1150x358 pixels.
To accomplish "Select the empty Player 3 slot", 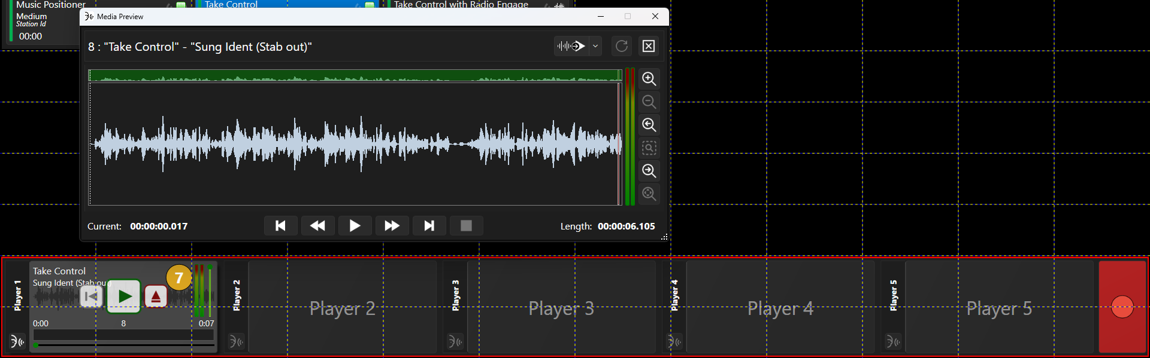I will (x=561, y=308).
